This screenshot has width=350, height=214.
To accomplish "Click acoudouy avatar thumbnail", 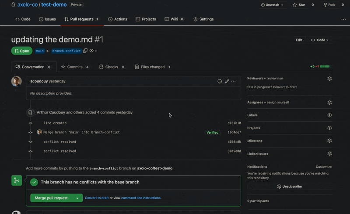I will 17,81.
